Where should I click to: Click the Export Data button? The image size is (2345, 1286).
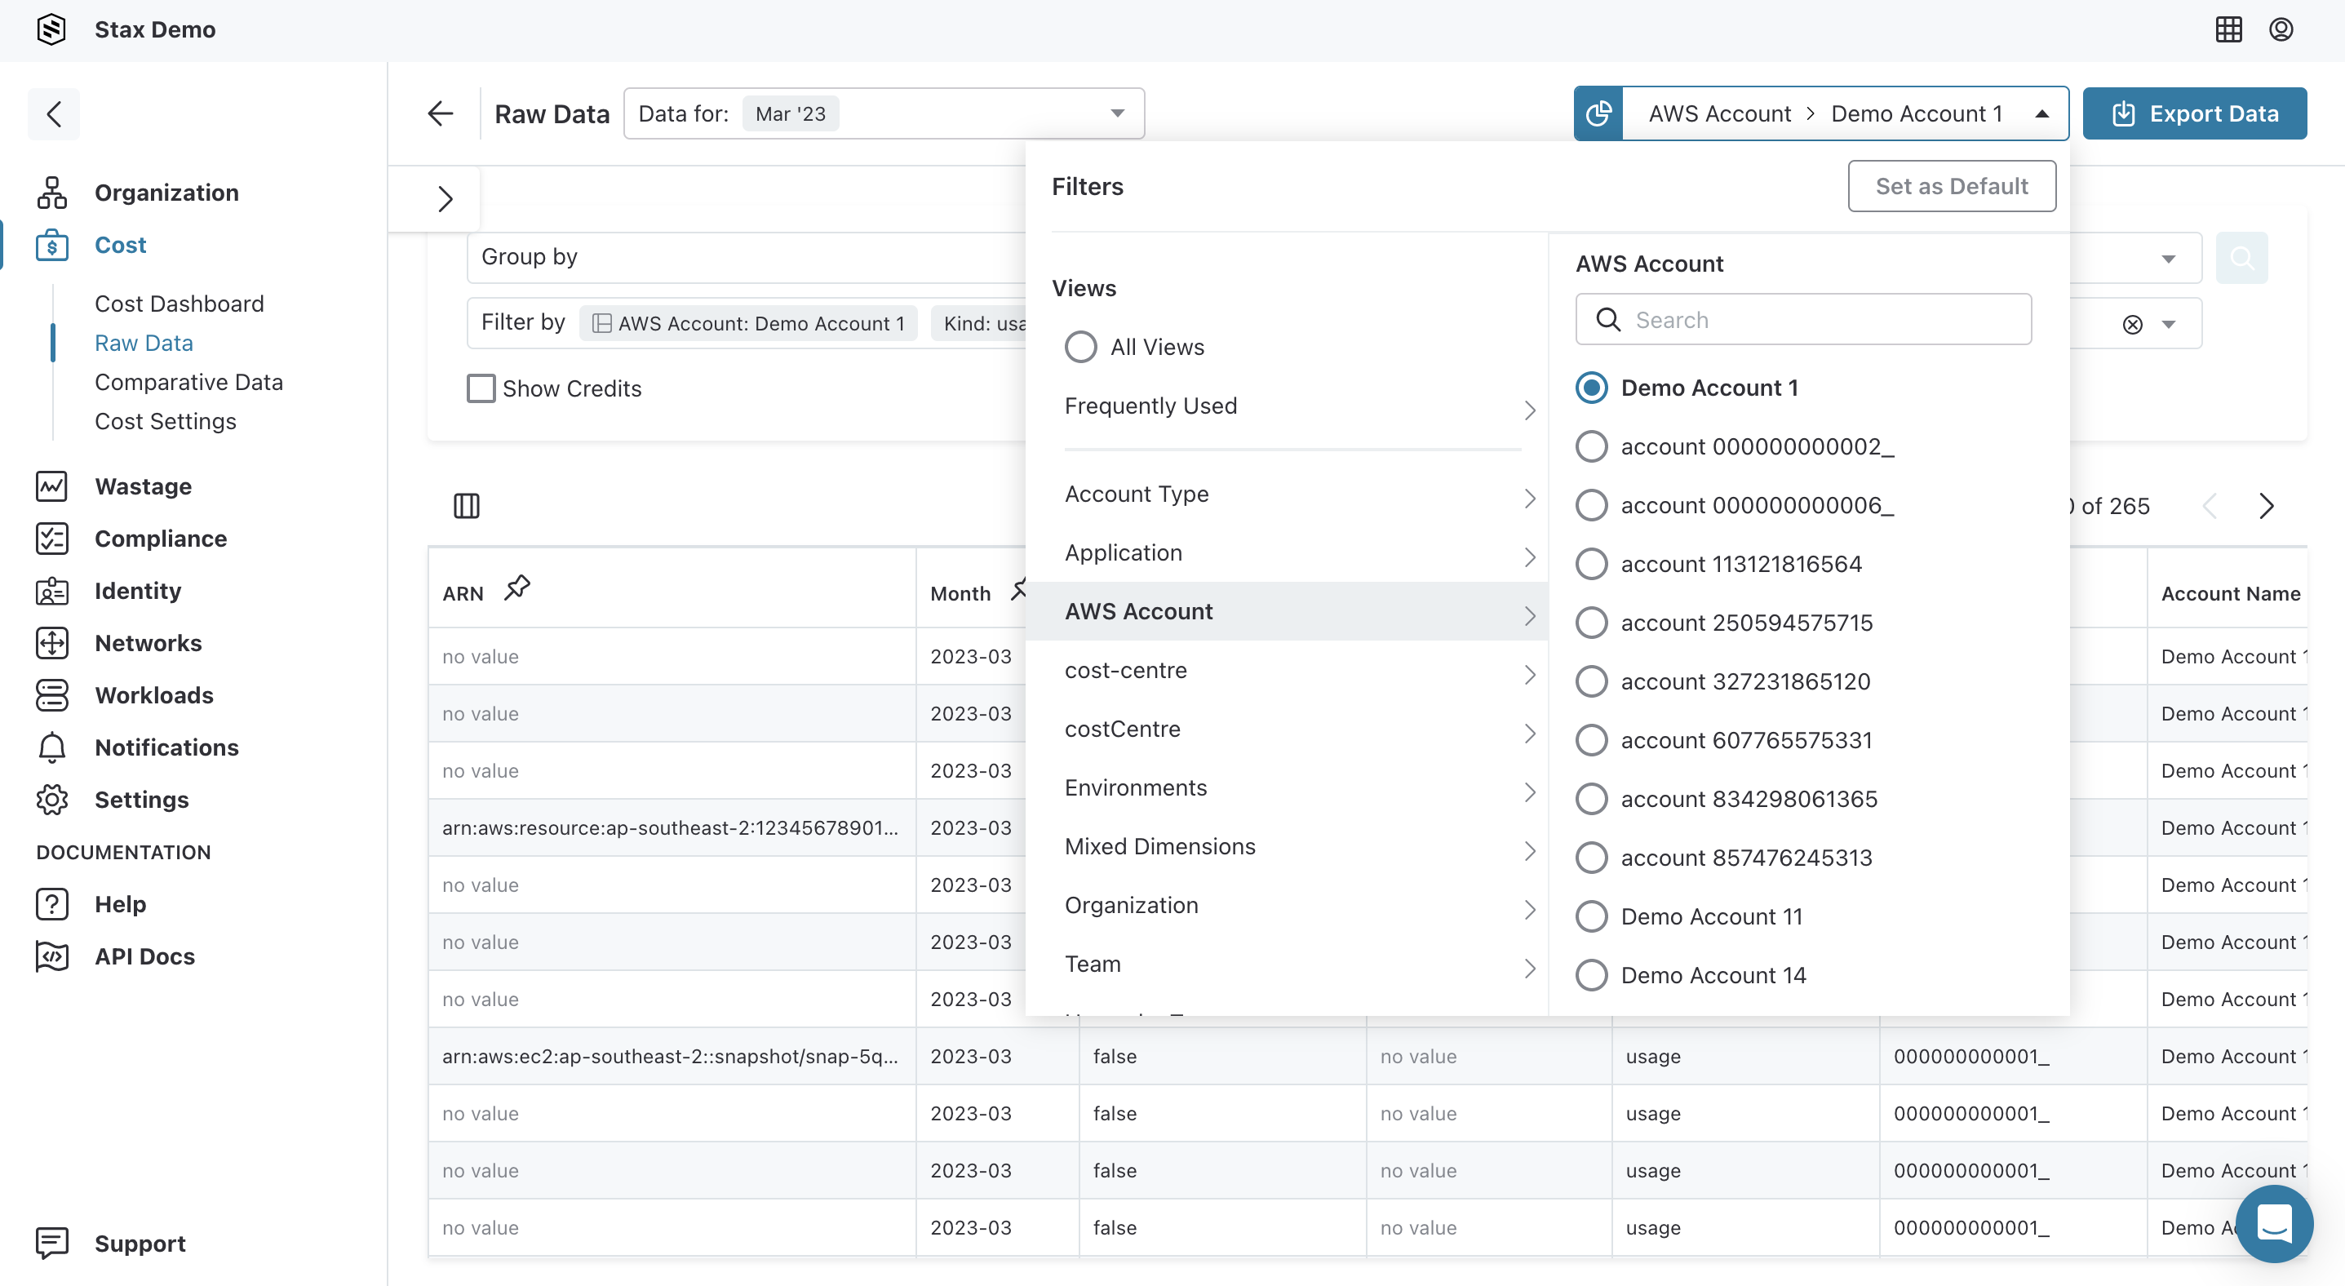coord(2194,113)
